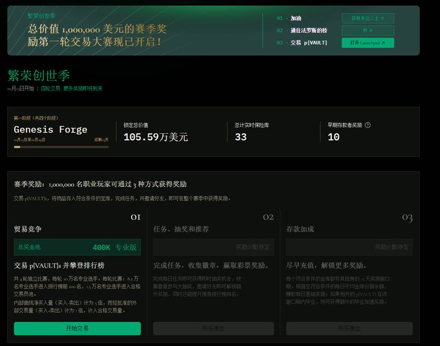Click the second banner button beside 通往法罗斯的桥
The height and width of the screenshot is (346, 440).
(368, 30)
